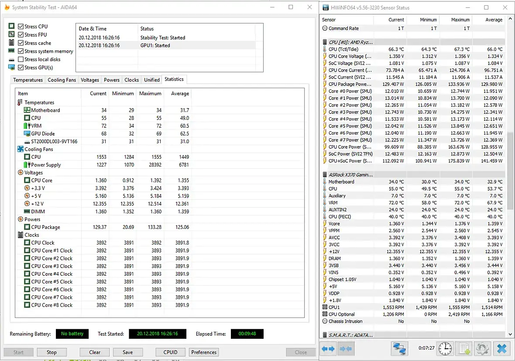
Task: Click the Stress local disks drive icon
Action: tap(11, 59)
